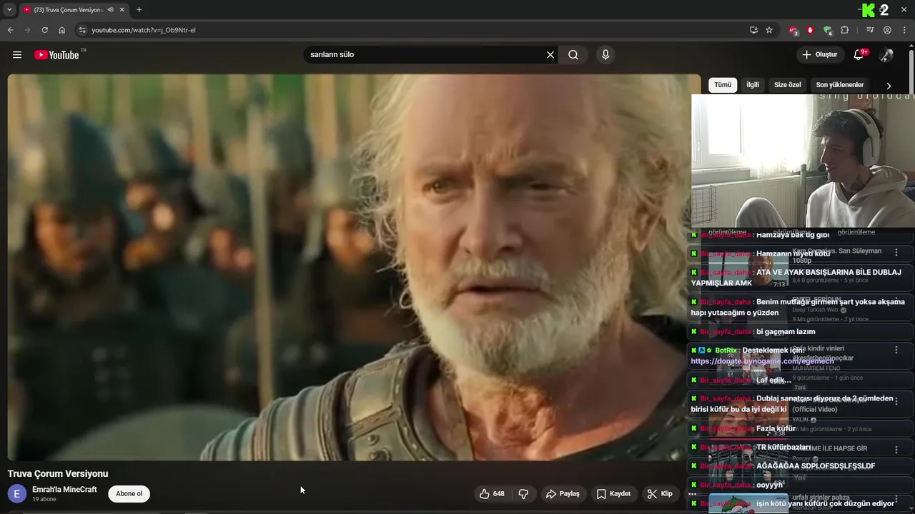915x514 pixels.
Task: Open the account avatar menu
Action: (x=886, y=55)
